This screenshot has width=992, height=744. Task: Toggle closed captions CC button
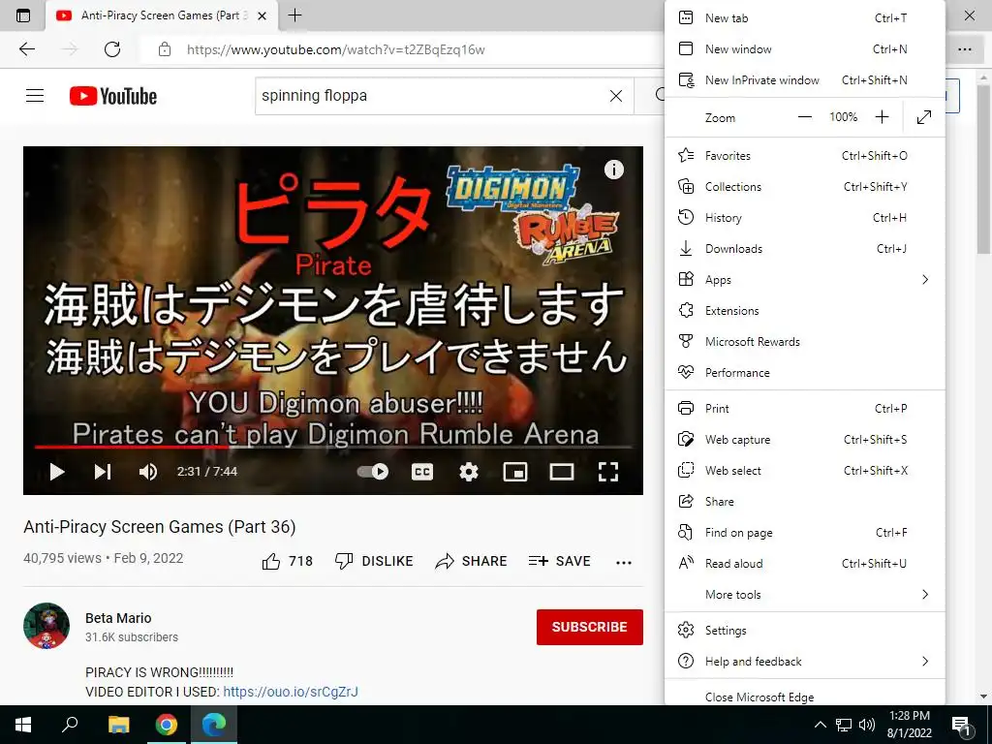(422, 472)
